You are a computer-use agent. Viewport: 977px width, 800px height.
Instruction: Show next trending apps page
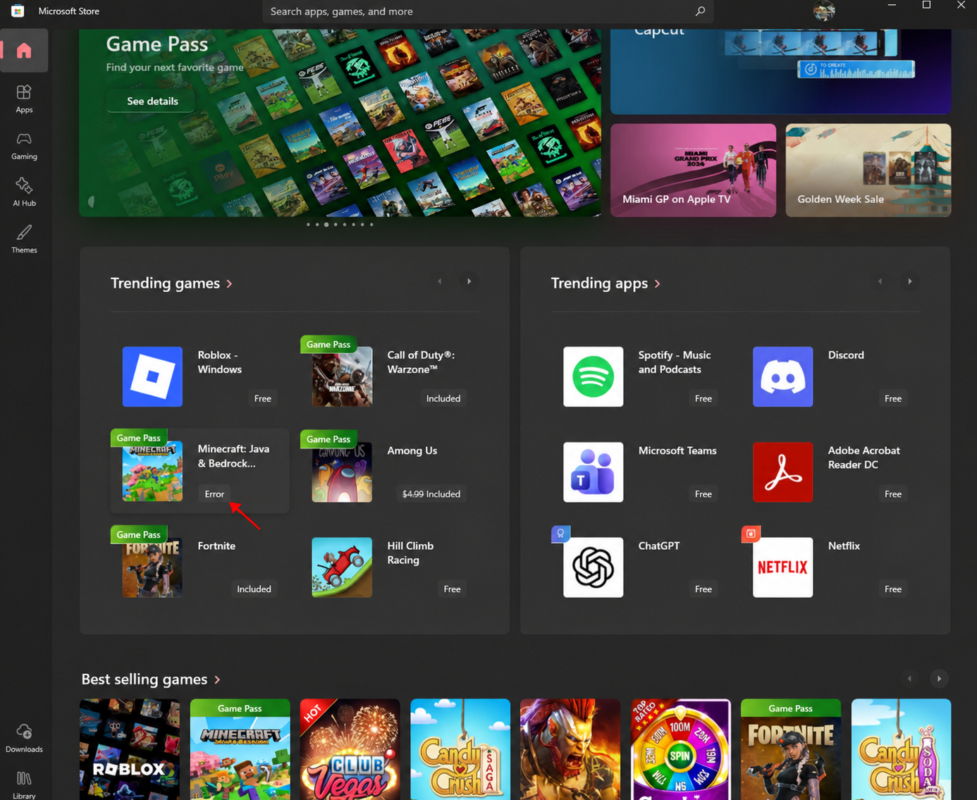909,281
